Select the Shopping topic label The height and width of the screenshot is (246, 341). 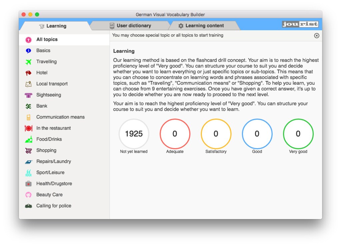point(46,150)
